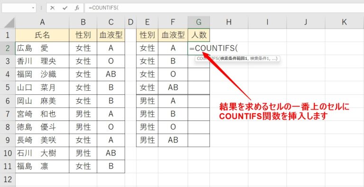This screenshot has height=187, width=364.
Task: Click cell containing 福岡 沙織
Action: tap(42, 75)
